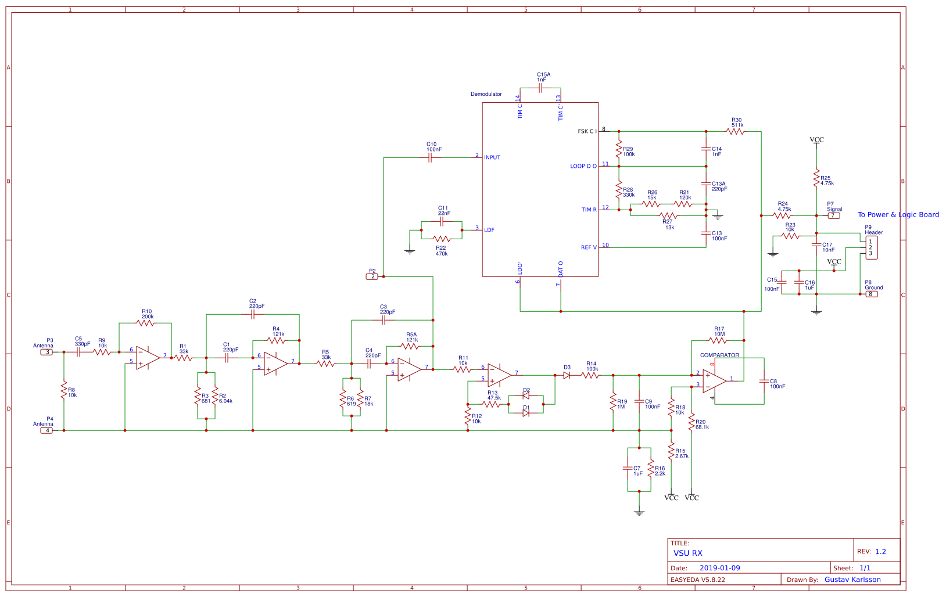Click the C5 330pF capacitor symbol
The image size is (946, 597).
point(79,352)
